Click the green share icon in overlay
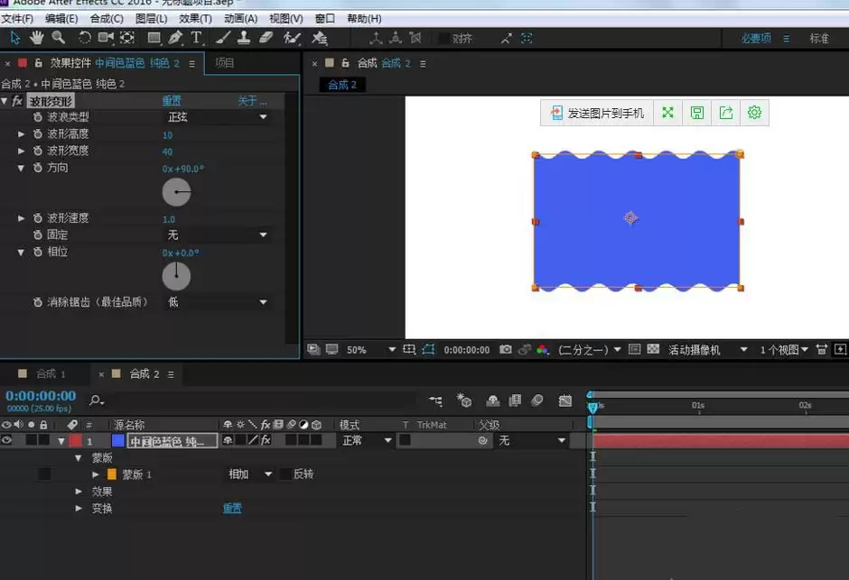The image size is (849, 580). click(725, 113)
